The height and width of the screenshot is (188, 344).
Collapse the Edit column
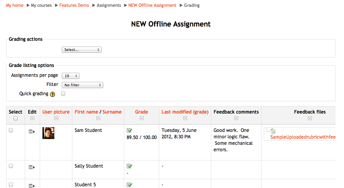(32, 118)
